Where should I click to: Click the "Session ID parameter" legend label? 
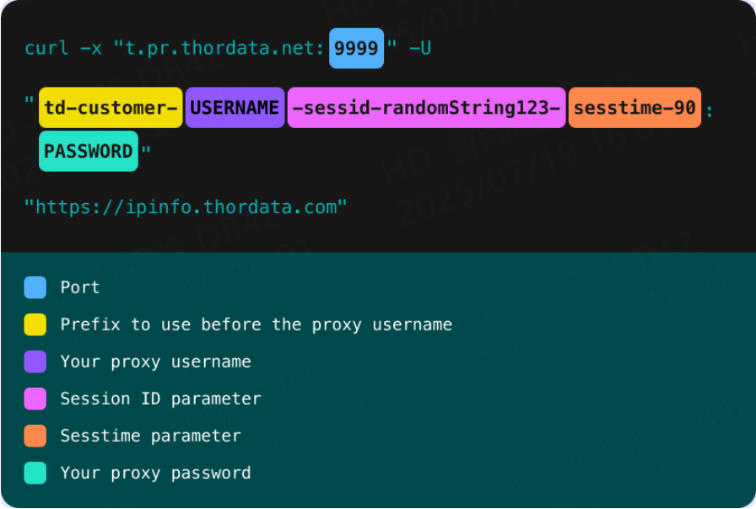(160, 399)
